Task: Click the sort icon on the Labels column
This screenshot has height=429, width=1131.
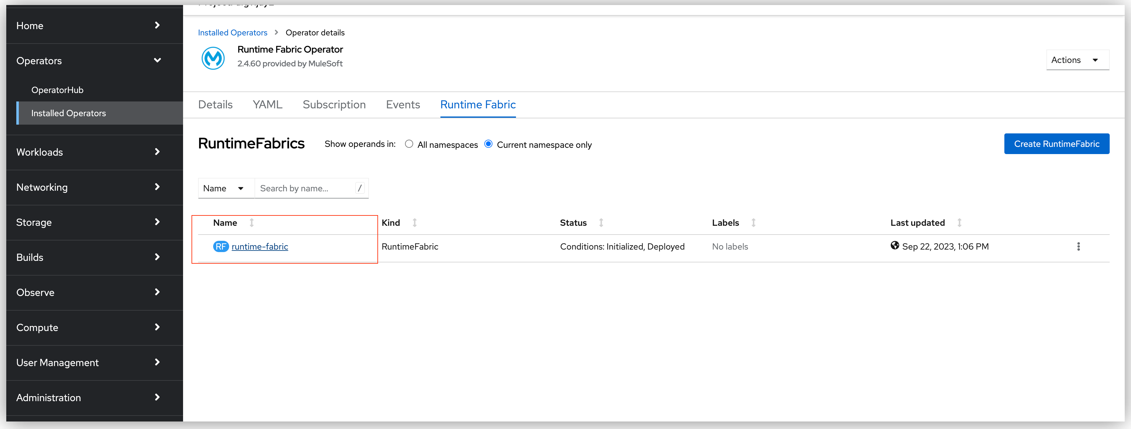Action: tap(753, 222)
